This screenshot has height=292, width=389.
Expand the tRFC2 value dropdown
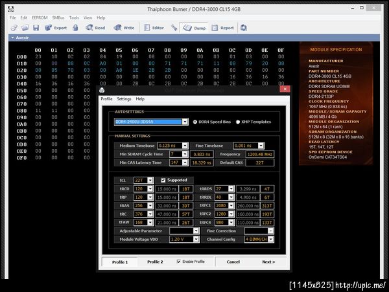pos(231,214)
